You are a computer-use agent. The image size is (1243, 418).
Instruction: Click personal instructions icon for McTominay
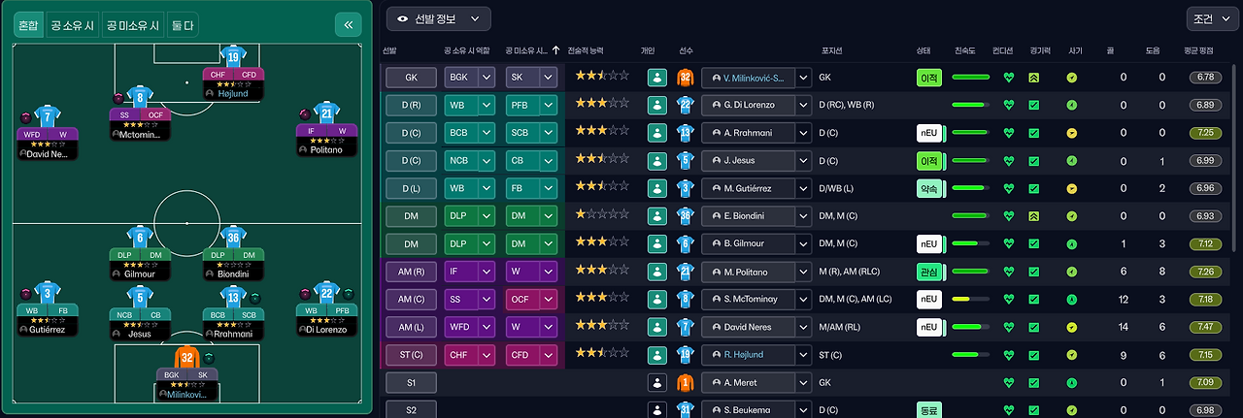point(657,300)
